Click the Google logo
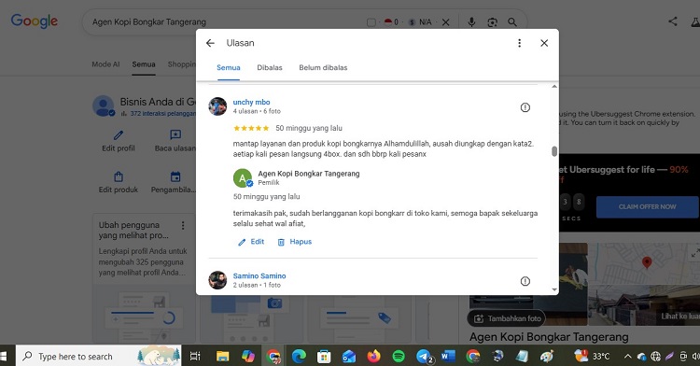The width and height of the screenshot is (700, 366). coord(35,21)
